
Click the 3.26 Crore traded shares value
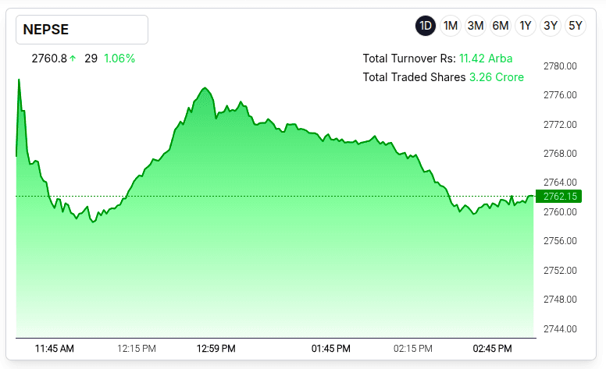tap(496, 77)
